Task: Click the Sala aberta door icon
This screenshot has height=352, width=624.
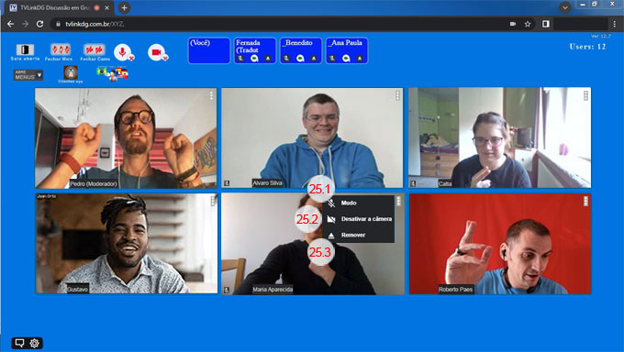Action: pyautogui.click(x=25, y=49)
